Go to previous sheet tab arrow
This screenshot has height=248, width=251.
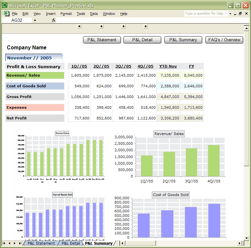click(9, 243)
